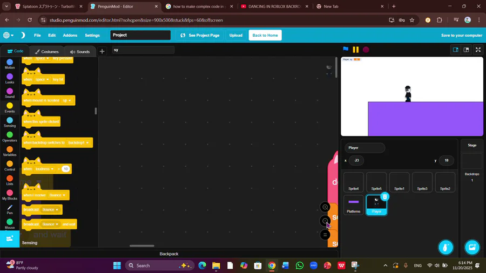
Task: Open the Operators block category
Action: pyautogui.click(x=10, y=137)
